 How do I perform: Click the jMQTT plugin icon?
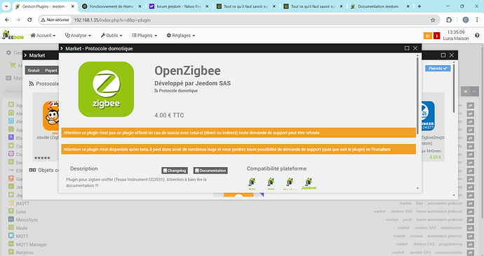point(11,203)
